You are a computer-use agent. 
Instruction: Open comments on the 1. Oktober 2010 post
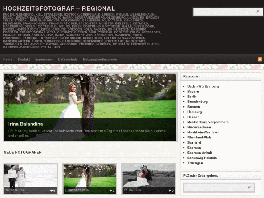pos(112,191)
